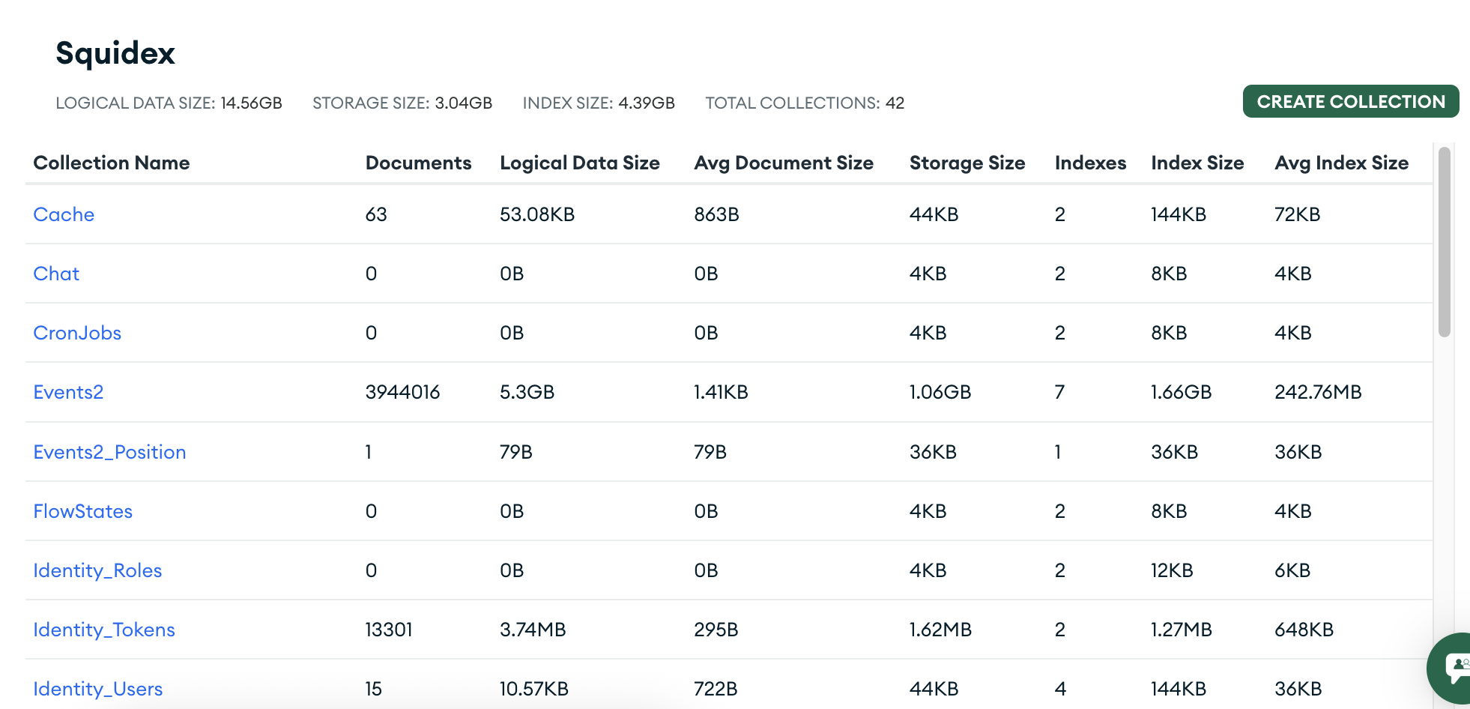This screenshot has height=709, width=1470.
Task: Click the 648KB average index size
Action: pos(1304,630)
